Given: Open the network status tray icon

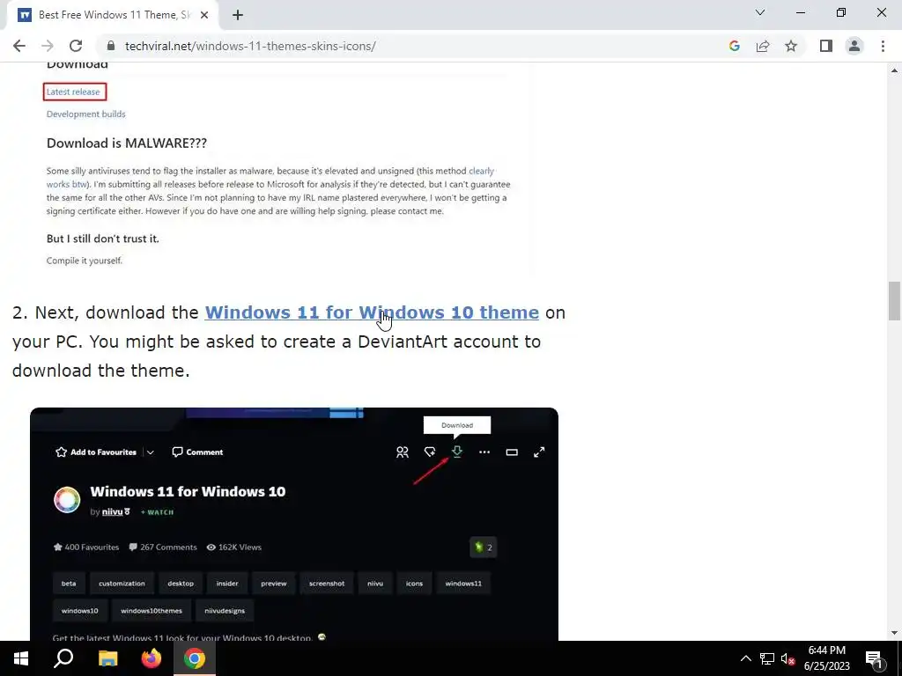Looking at the screenshot, I should [767, 658].
